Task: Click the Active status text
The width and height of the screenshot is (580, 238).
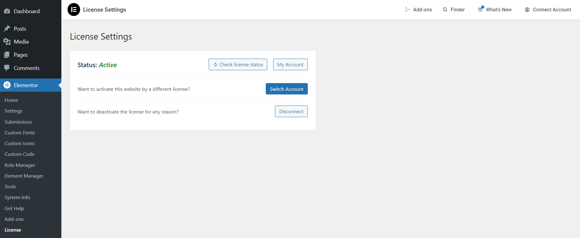Action: point(108,65)
